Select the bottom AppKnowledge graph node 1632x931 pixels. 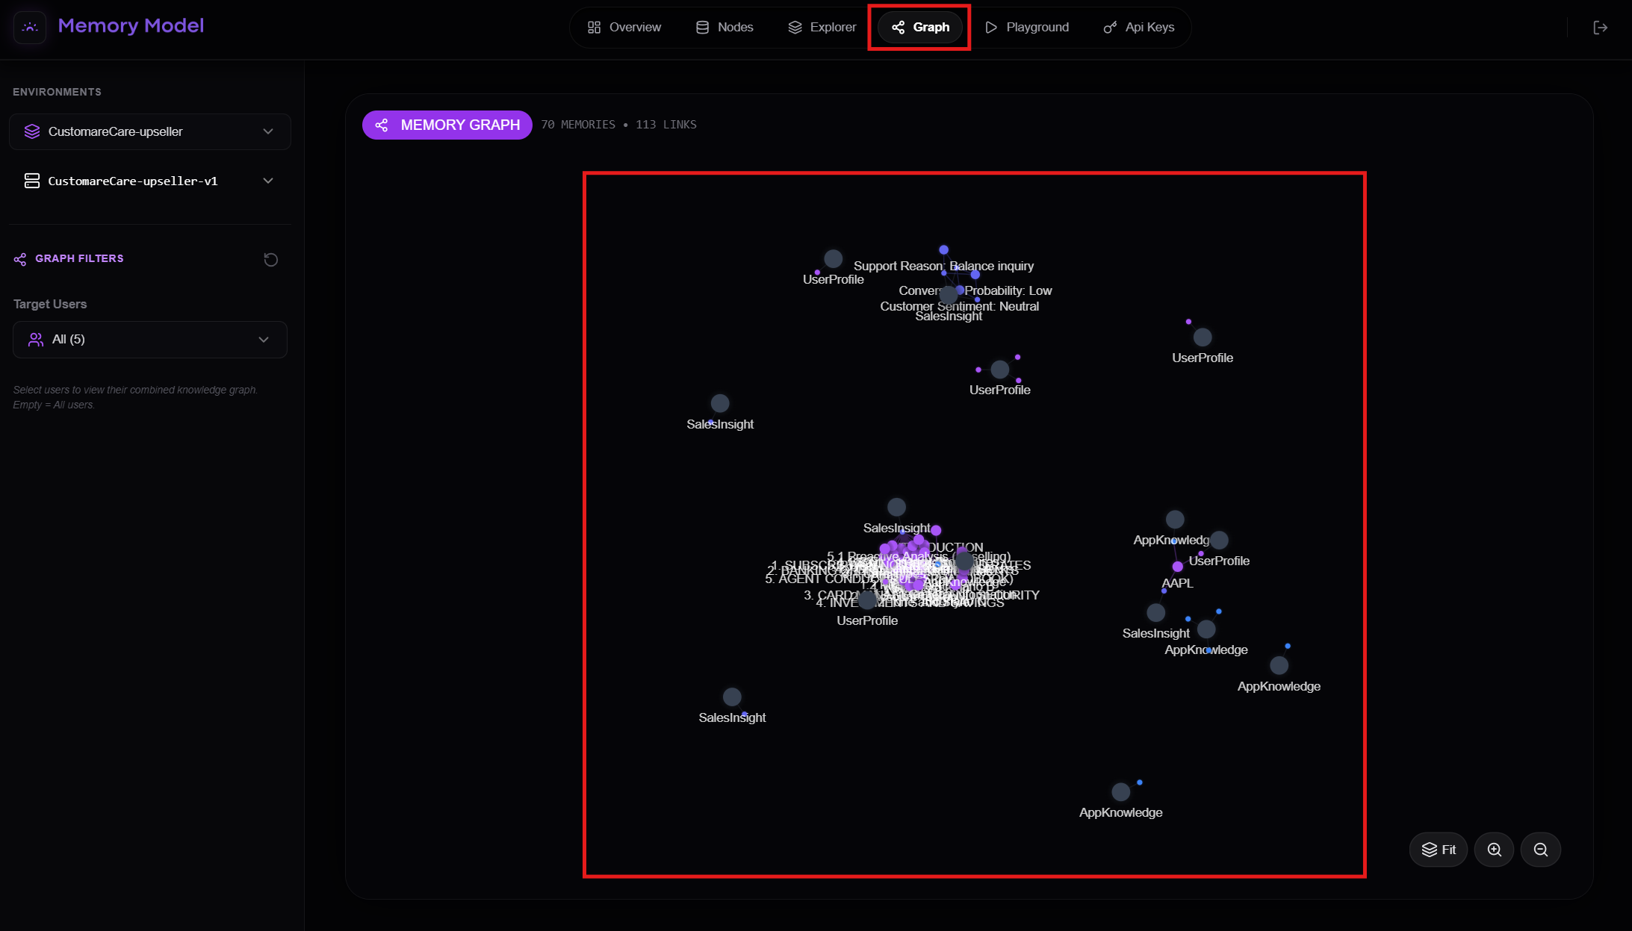pyautogui.click(x=1120, y=792)
